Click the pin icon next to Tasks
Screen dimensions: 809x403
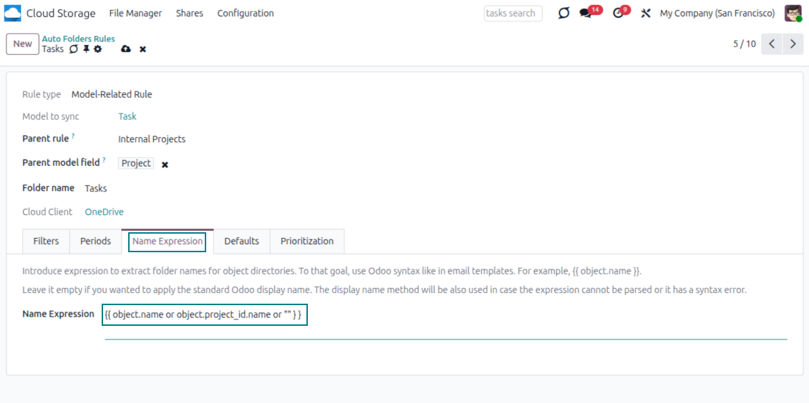(86, 49)
